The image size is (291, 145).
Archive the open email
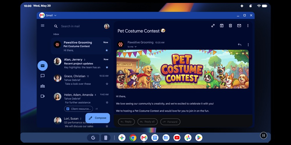(221, 26)
